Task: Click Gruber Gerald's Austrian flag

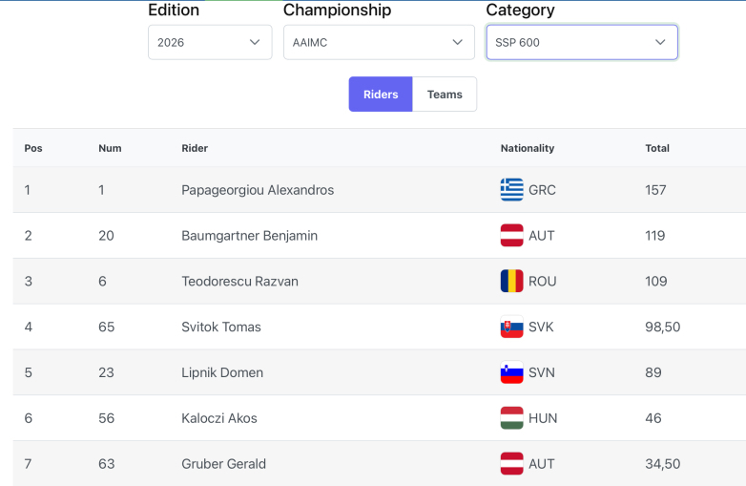Action: [511, 464]
